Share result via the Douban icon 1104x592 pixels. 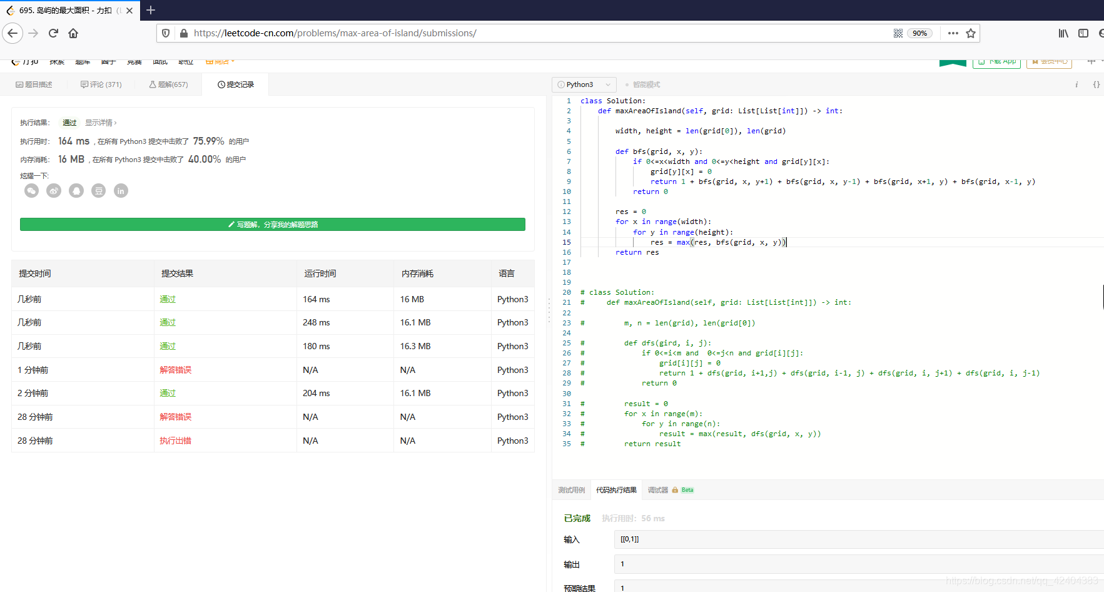99,191
